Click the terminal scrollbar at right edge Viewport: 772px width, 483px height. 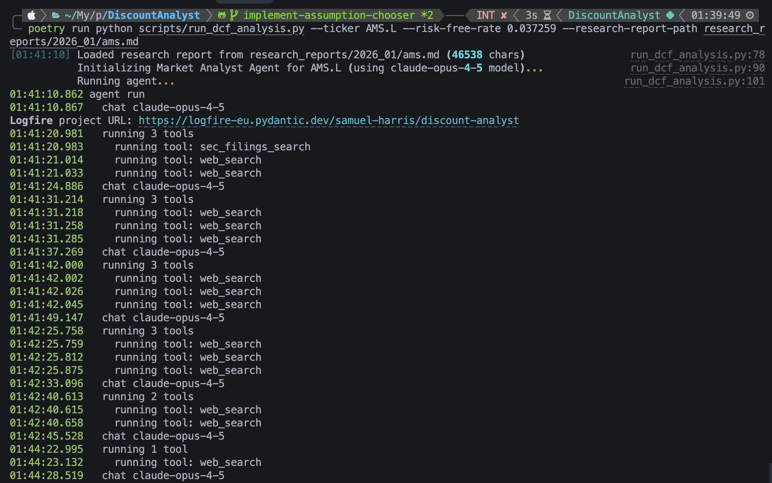(x=770, y=472)
